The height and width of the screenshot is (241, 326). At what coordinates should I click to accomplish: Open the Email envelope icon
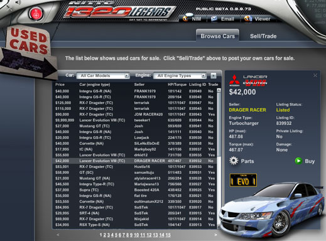coord(214,19)
